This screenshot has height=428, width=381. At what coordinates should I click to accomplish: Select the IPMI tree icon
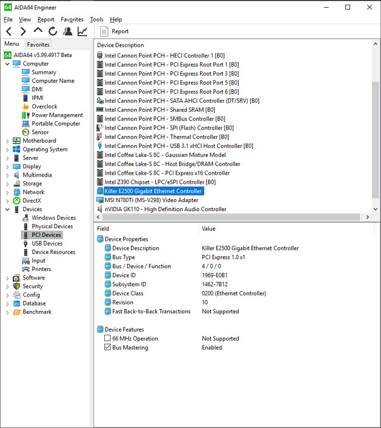26,97
